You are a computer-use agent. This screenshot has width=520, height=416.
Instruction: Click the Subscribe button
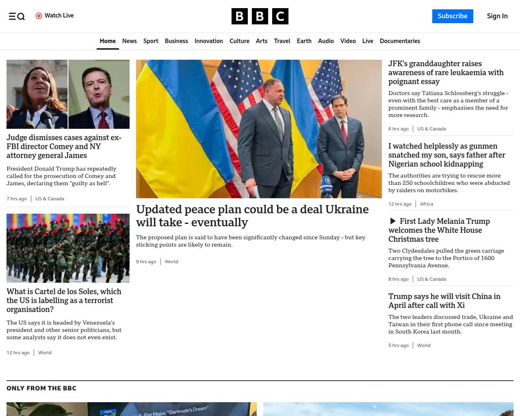[x=453, y=16]
